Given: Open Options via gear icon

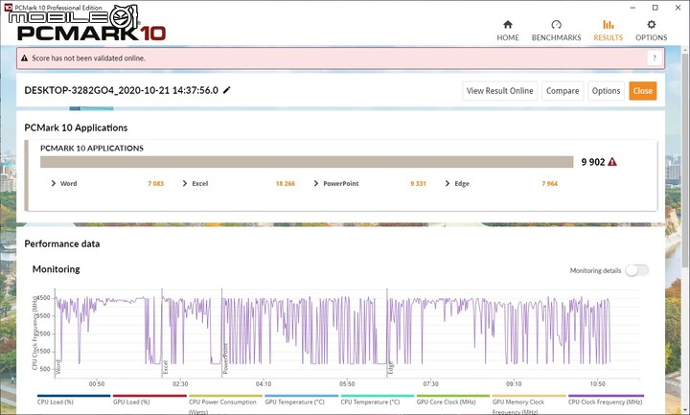Looking at the screenshot, I should 652,24.
